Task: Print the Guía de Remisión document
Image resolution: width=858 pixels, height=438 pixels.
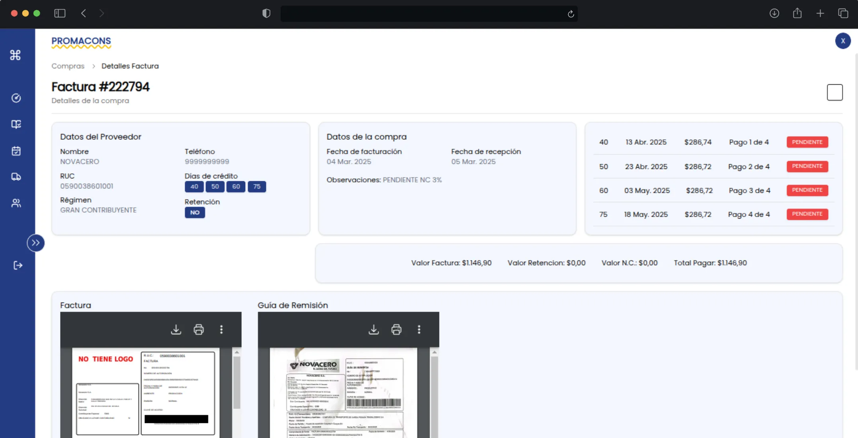Action: tap(396, 329)
